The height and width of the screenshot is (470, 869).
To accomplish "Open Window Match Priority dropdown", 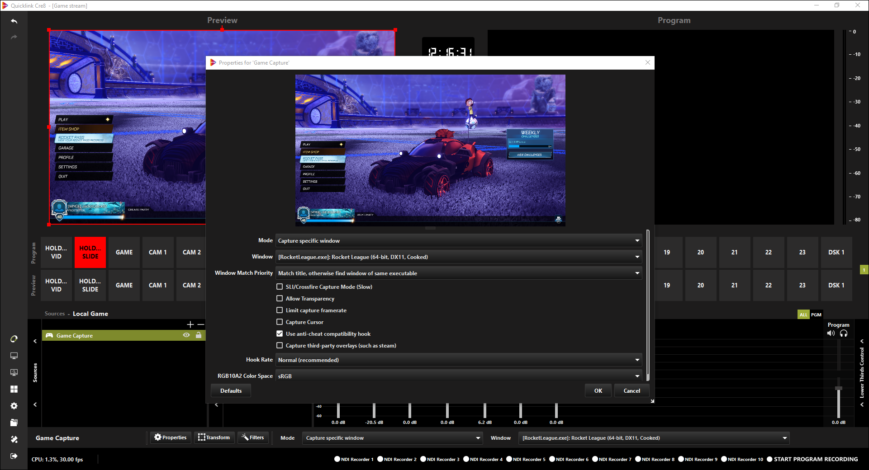I will 459,273.
